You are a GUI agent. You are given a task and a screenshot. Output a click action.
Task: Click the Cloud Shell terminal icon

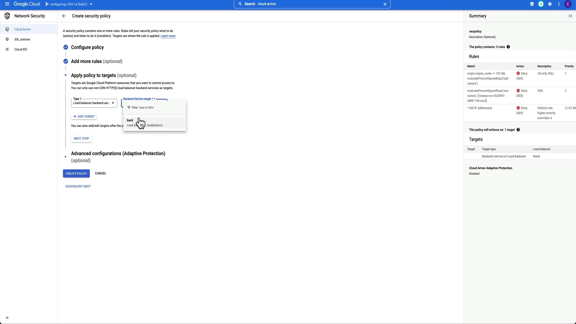(532, 4)
